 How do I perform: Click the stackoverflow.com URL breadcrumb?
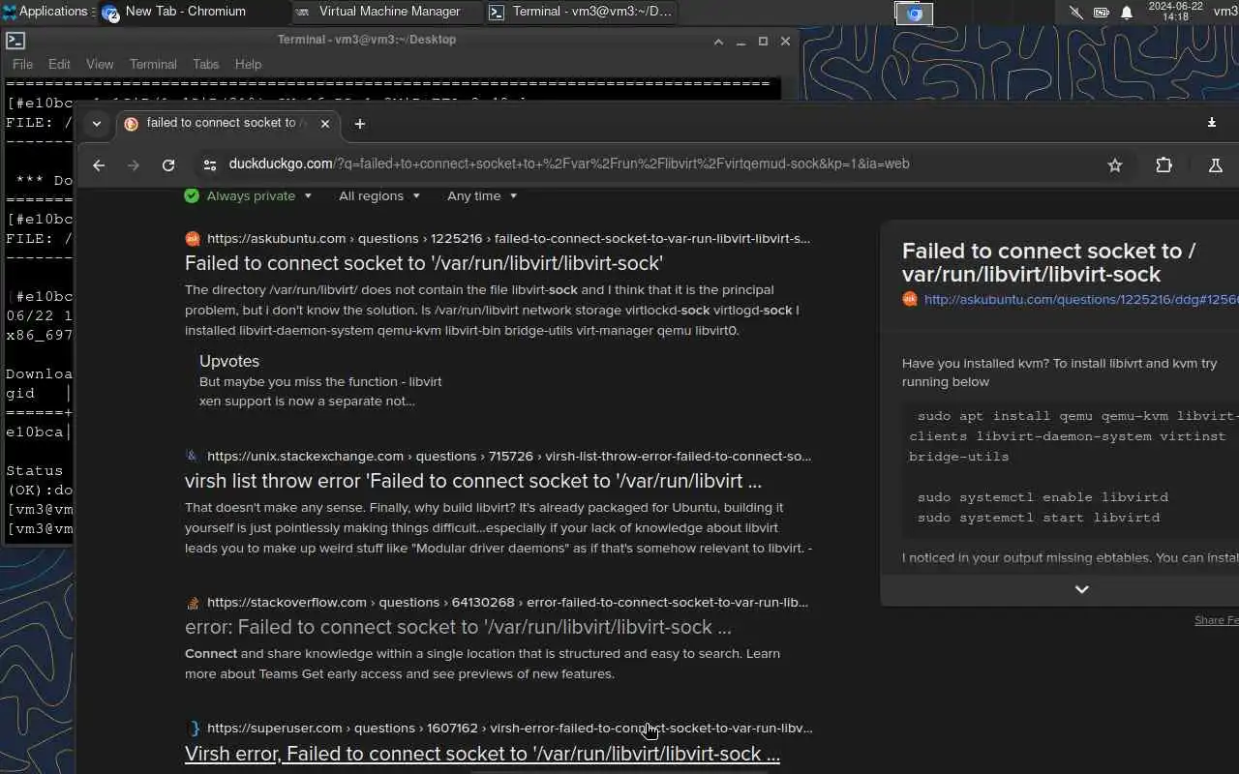[x=507, y=603]
